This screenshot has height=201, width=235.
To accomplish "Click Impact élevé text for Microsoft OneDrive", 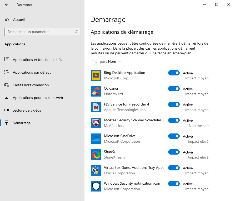I will pyautogui.click(x=198, y=141).
